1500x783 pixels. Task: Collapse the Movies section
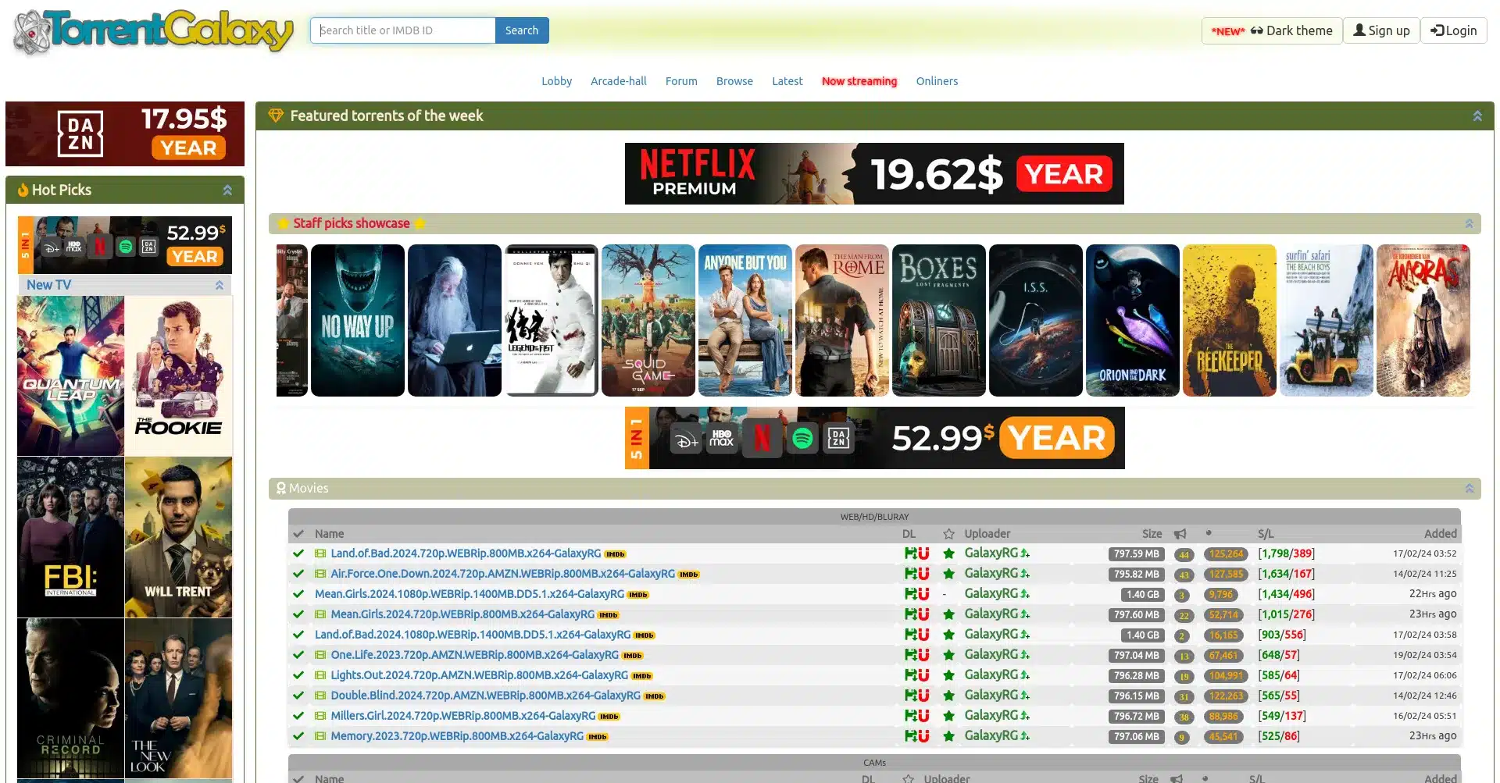(1469, 488)
